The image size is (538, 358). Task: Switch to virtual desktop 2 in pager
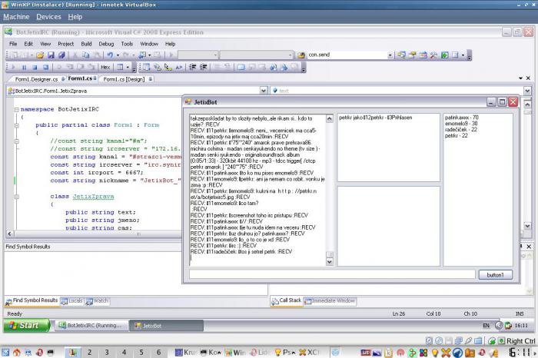pos(90,352)
